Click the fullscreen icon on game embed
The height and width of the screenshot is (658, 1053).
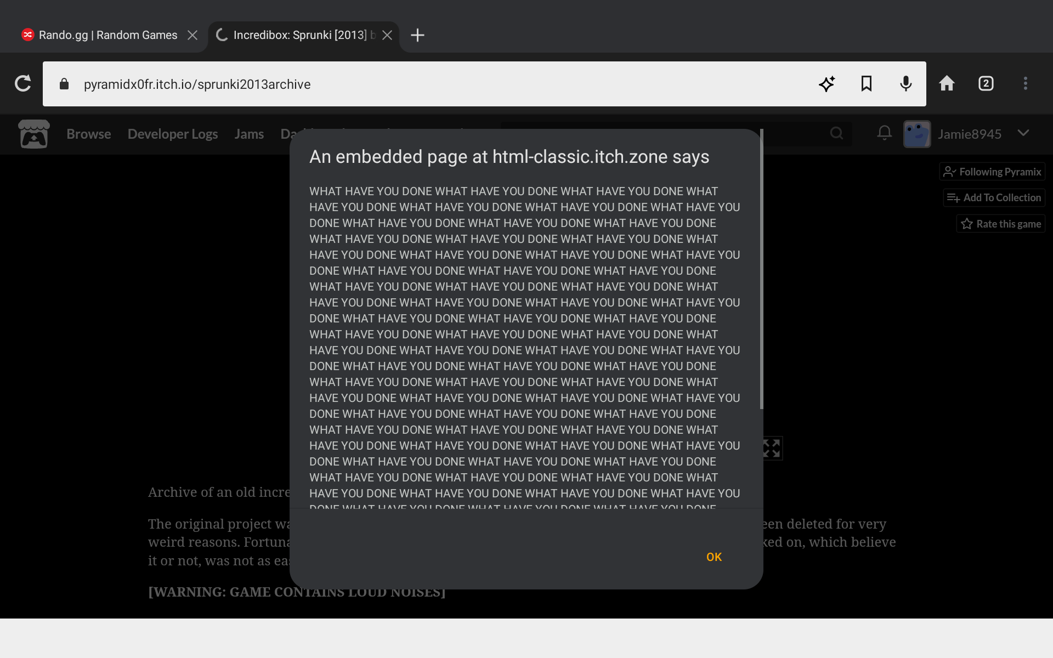[x=772, y=449]
